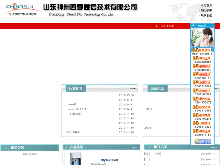Select the 公司动态 tab header
The width and height of the screenshot is (220, 165).
coord(157,88)
